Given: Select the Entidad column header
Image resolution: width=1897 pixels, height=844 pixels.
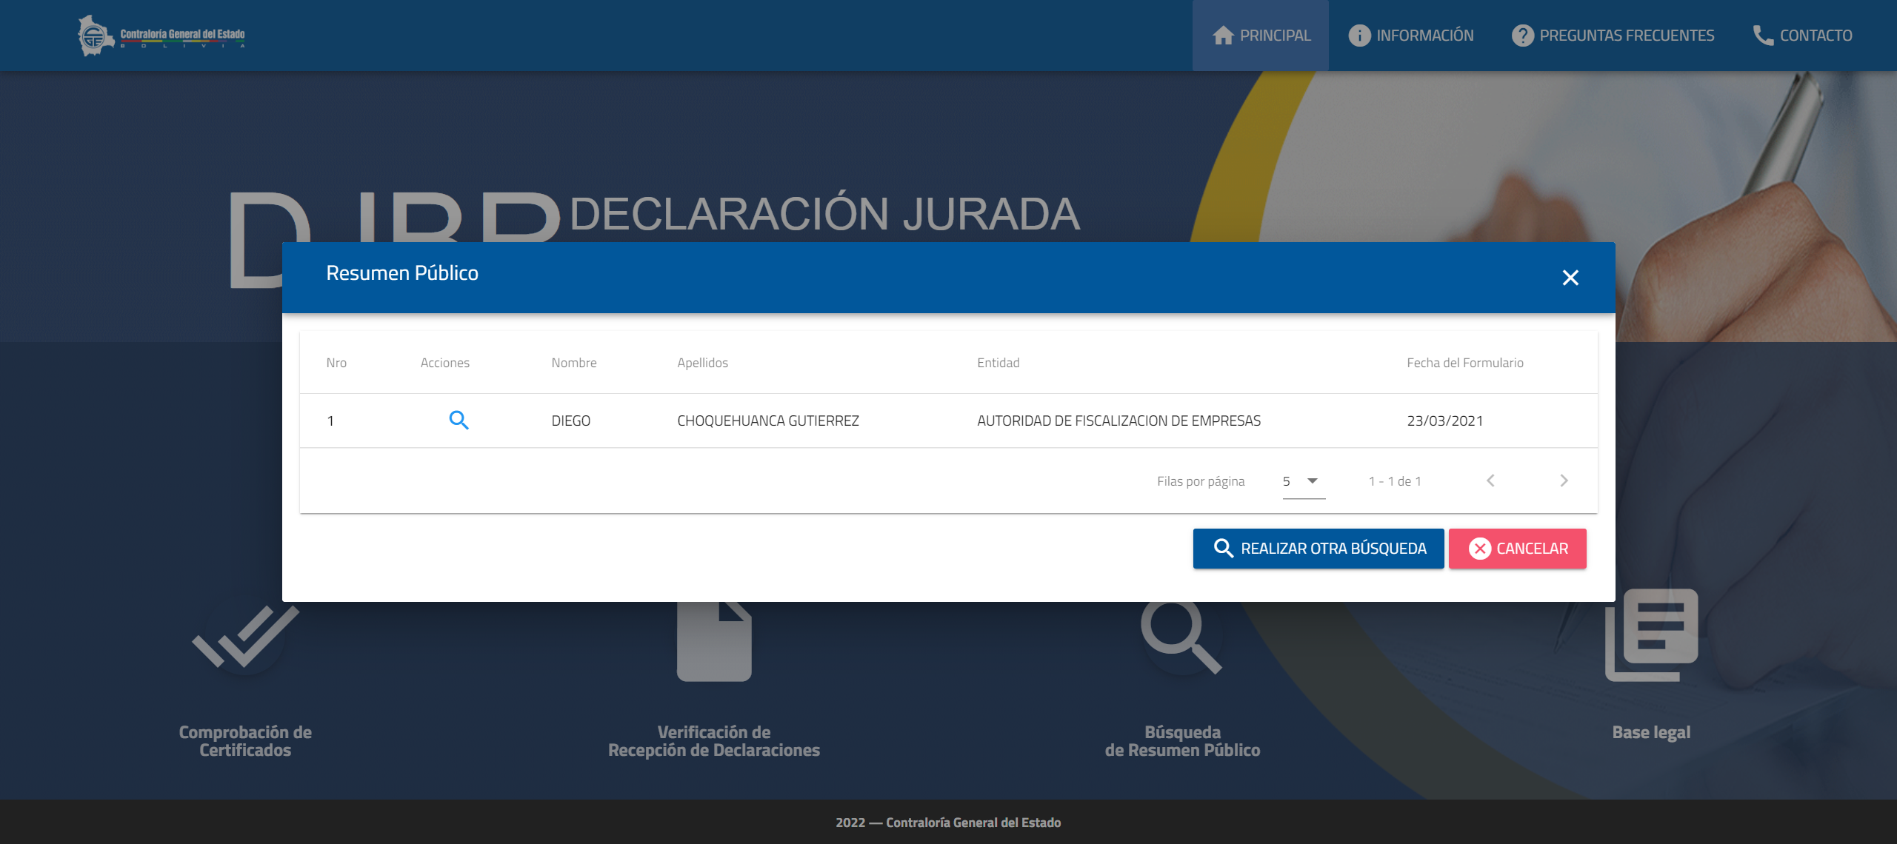Looking at the screenshot, I should (x=998, y=363).
